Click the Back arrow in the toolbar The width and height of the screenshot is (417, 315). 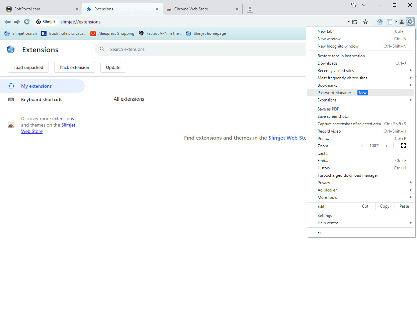click(7, 22)
